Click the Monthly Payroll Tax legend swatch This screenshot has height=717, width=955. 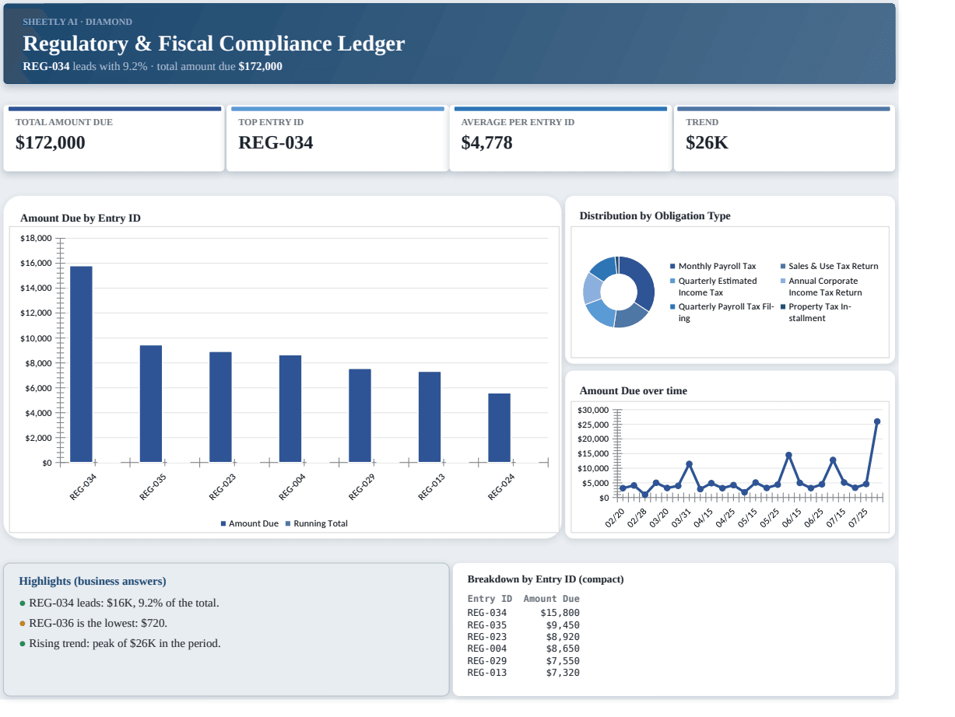pos(672,266)
